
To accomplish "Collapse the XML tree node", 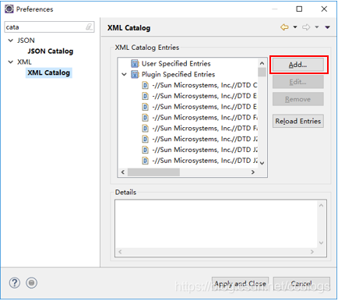I will click(x=11, y=62).
